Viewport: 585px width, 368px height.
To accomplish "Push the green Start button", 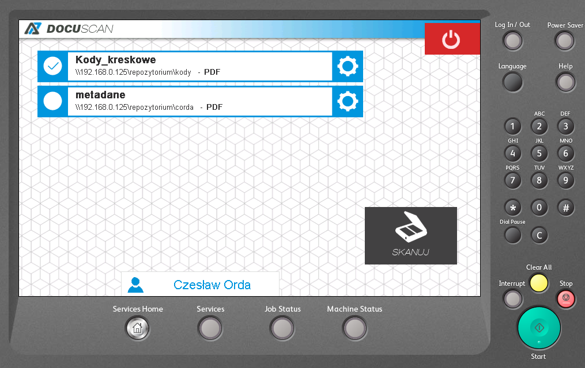I will [x=539, y=328].
